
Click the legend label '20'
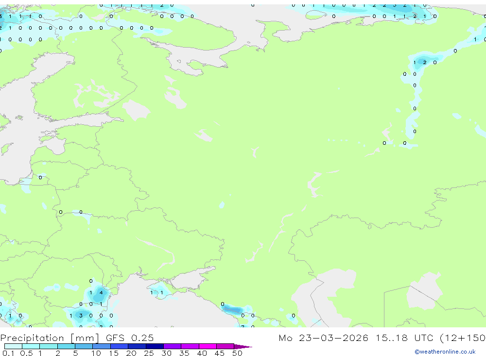tap(131, 353)
